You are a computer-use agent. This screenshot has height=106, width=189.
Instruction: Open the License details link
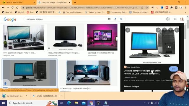130,77
